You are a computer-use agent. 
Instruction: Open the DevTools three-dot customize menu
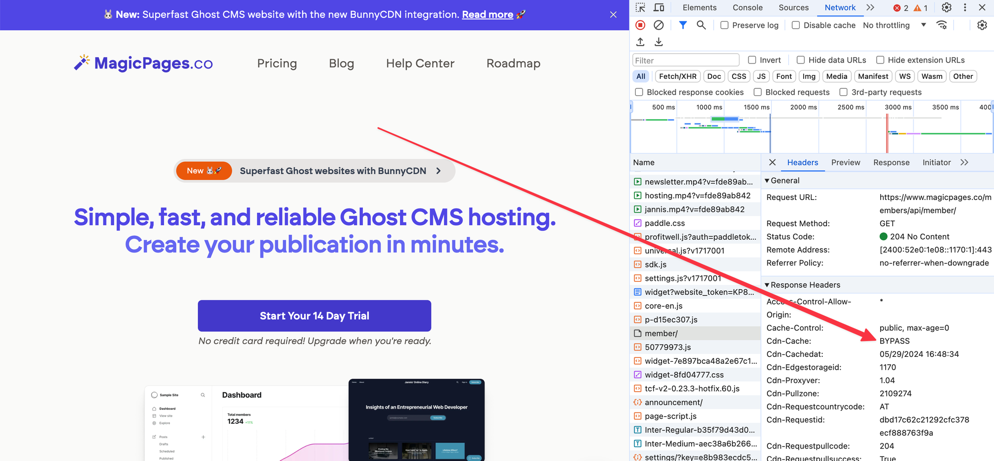pos(965,7)
